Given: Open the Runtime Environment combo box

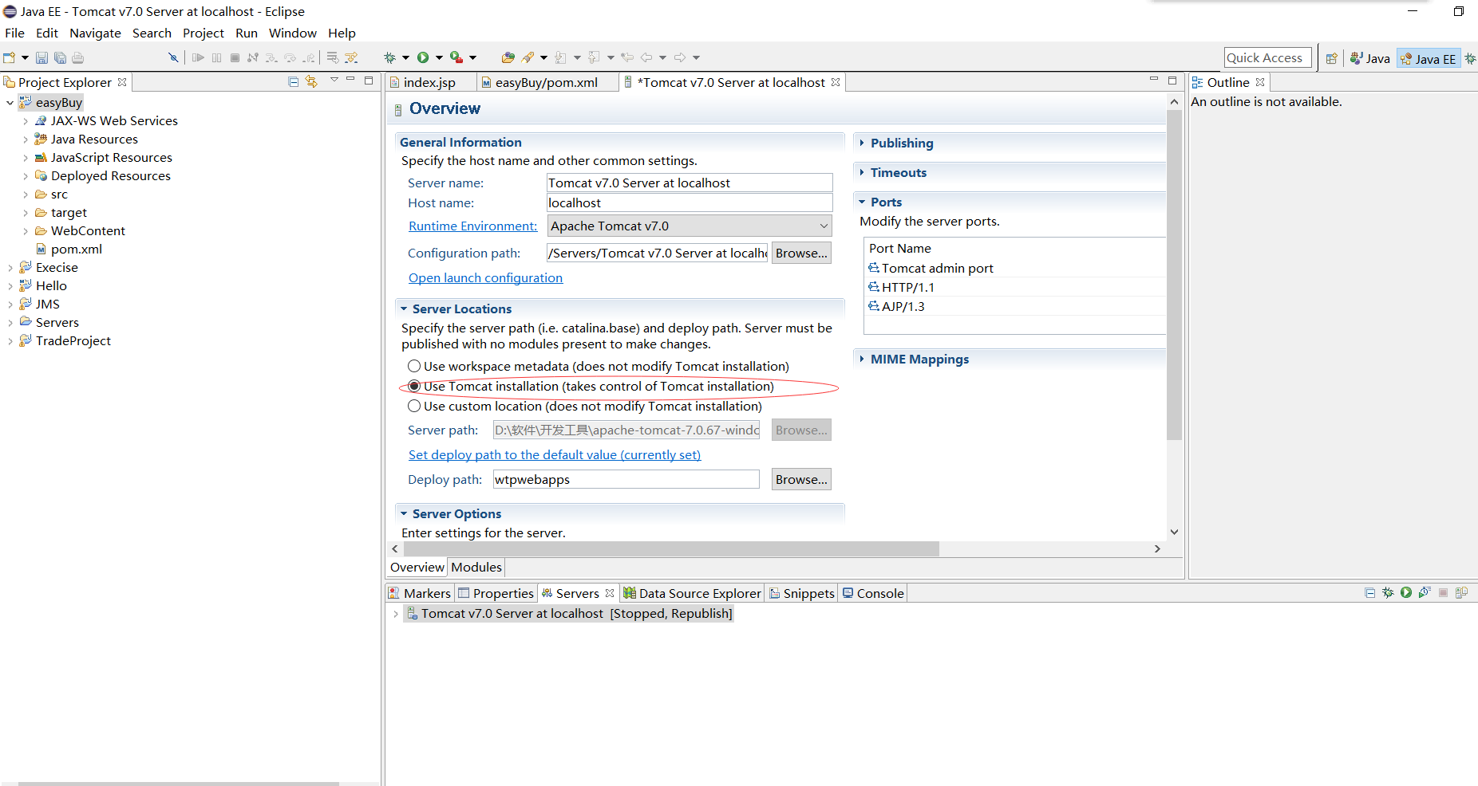Looking at the screenshot, I should click(x=690, y=226).
